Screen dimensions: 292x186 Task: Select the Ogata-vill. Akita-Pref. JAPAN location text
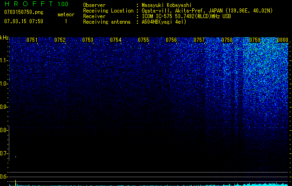207,11
